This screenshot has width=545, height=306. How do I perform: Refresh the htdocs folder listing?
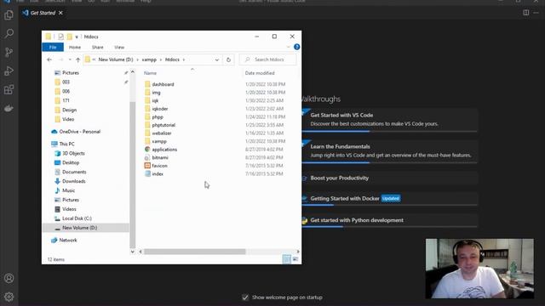click(x=228, y=59)
